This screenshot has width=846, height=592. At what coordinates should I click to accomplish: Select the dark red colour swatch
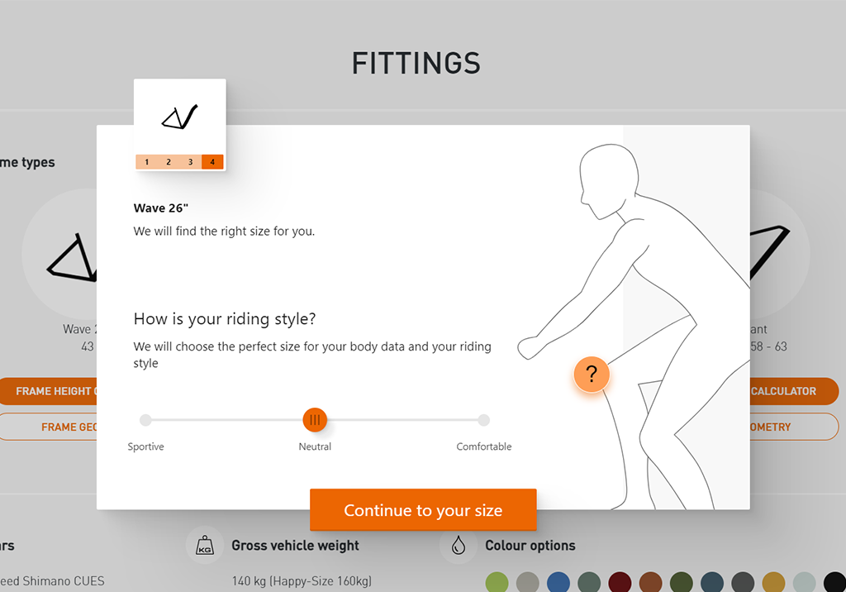pos(620,582)
